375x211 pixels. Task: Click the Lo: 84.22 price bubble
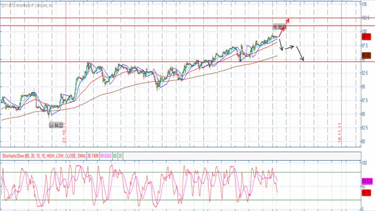(x=56, y=125)
